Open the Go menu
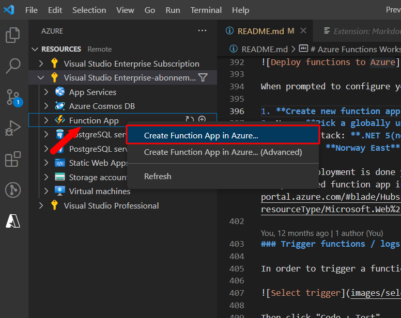Screen dimensions: 401x318 tap(150, 10)
